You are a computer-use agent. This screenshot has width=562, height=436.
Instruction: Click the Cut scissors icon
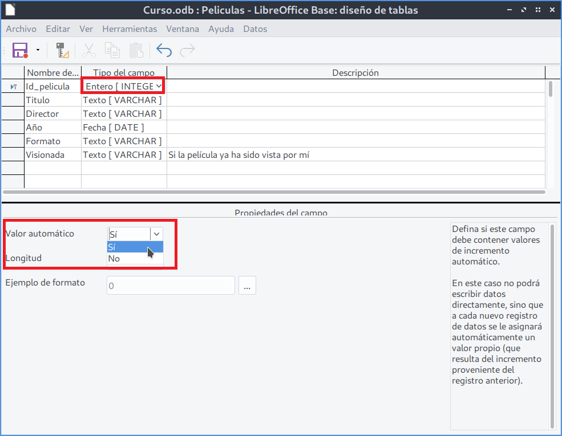click(x=89, y=50)
